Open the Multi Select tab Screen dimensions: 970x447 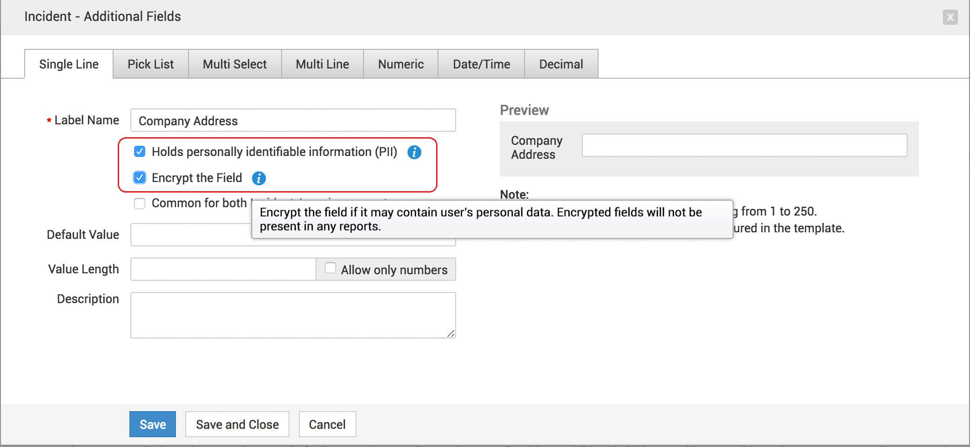tap(235, 64)
